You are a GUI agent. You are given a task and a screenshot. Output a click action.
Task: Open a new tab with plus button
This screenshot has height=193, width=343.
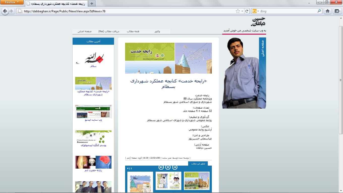click(92, 4)
